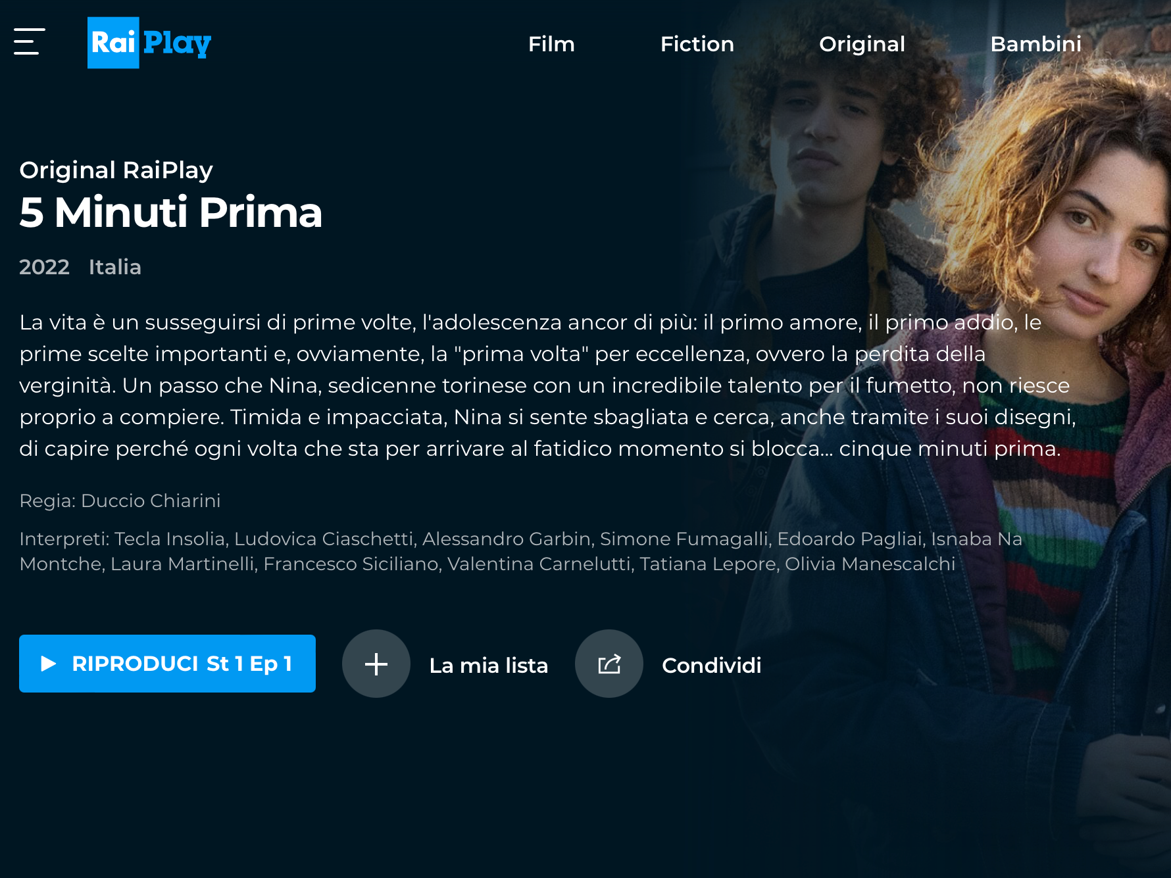Open the Bambini section
The width and height of the screenshot is (1171, 878).
click(1036, 44)
